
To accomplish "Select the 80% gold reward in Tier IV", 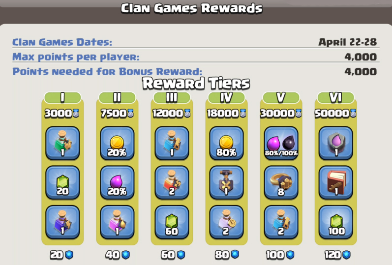I will click(x=226, y=143).
